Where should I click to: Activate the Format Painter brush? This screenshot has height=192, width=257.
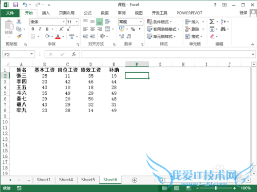pos(19,36)
